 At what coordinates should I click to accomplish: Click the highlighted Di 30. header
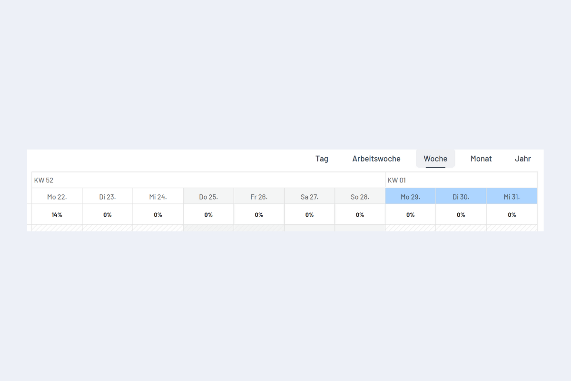461,197
